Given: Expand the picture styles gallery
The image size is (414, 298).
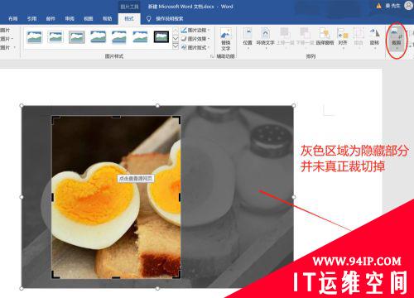Looking at the screenshot, I should click(176, 46).
